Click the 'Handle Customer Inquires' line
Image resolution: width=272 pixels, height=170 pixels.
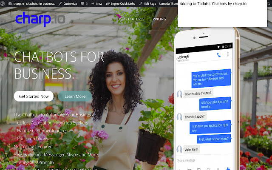point(41,130)
